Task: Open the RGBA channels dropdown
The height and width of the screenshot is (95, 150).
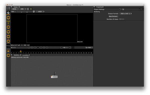Action: tap(15, 9)
